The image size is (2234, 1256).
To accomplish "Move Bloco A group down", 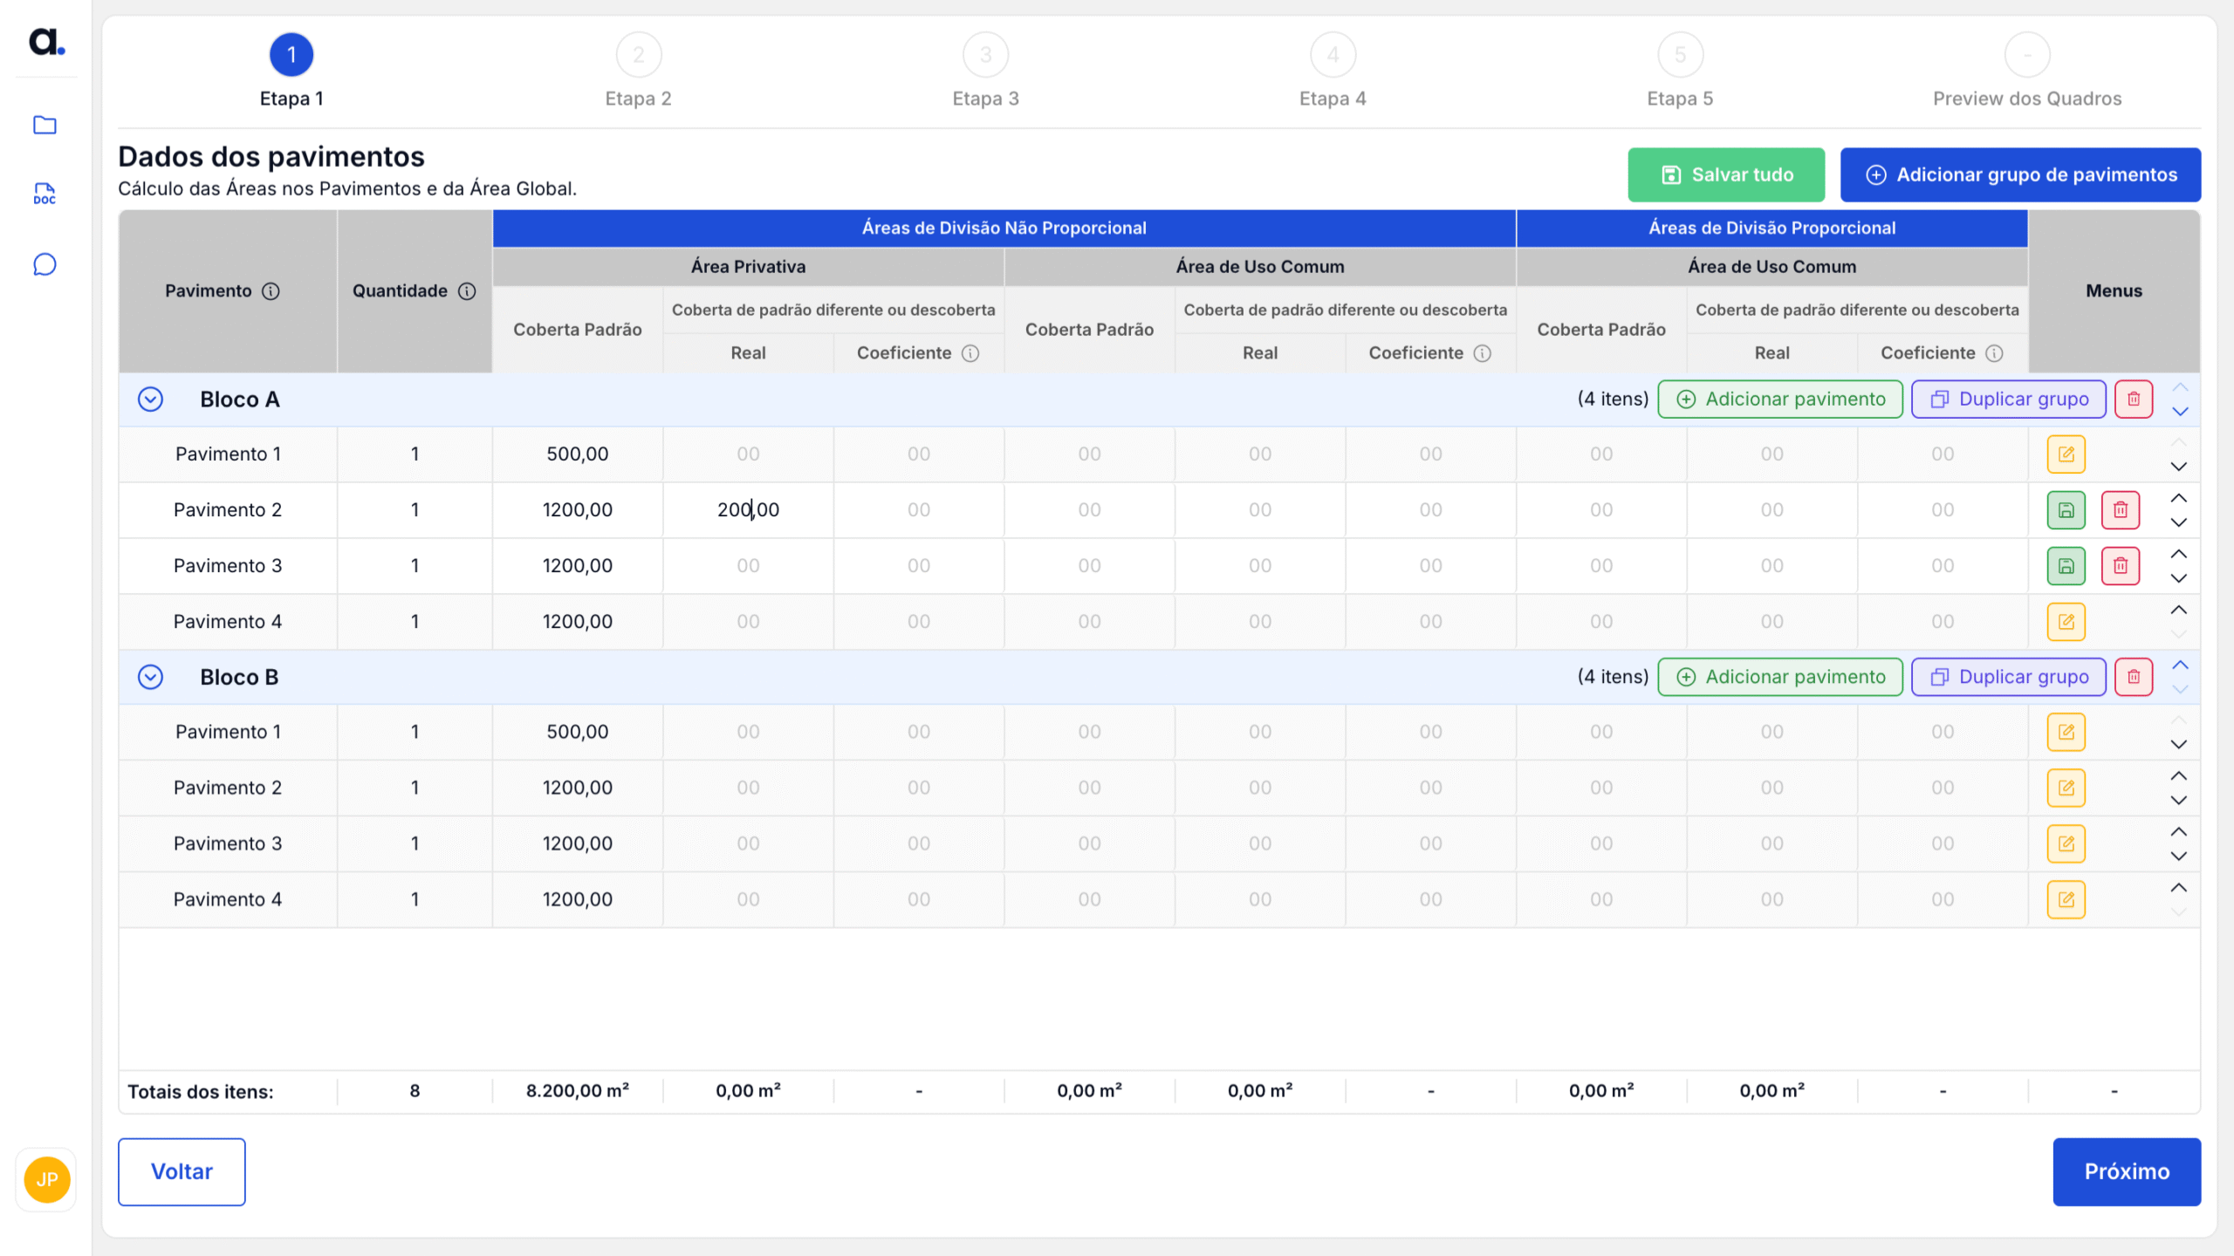I will (x=2180, y=412).
